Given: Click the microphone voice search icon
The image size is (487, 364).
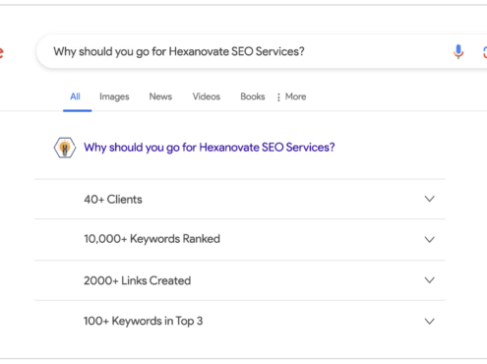Looking at the screenshot, I should (x=458, y=51).
